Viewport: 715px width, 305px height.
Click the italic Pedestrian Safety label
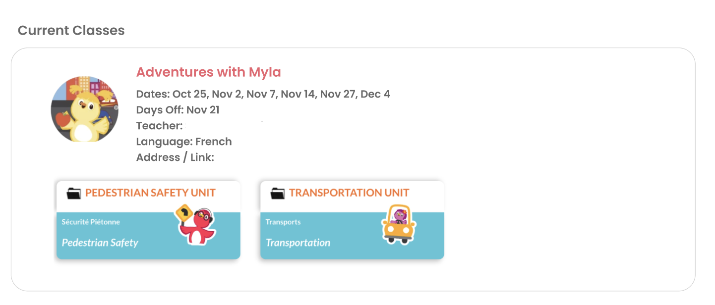click(100, 243)
